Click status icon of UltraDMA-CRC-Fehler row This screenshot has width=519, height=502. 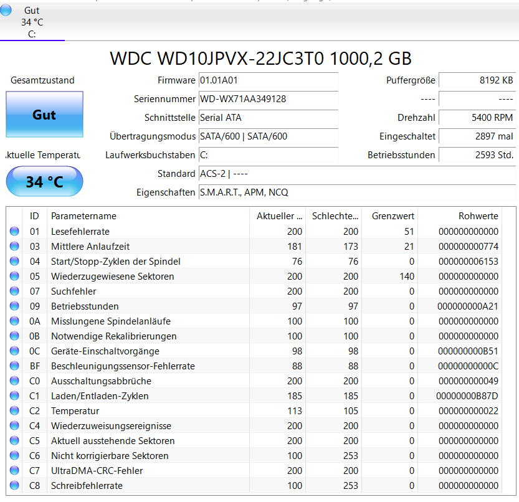(x=14, y=470)
